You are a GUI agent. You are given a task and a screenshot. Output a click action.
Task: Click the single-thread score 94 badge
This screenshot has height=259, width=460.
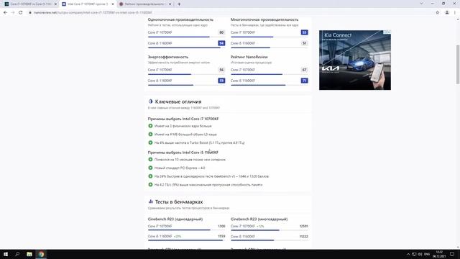(x=221, y=43)
